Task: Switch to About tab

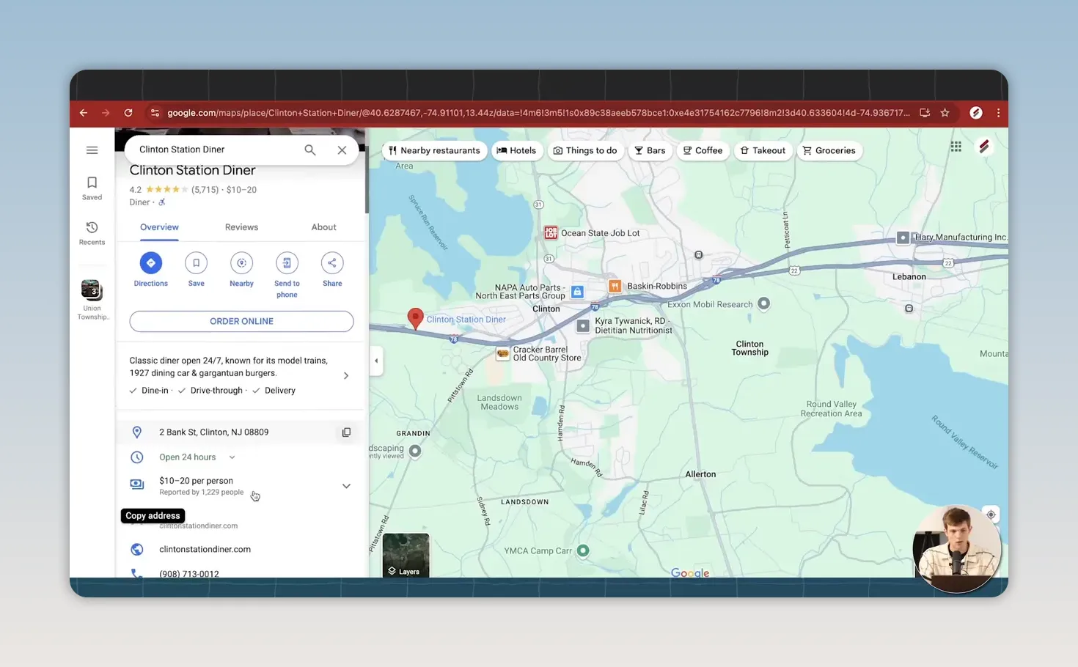Action: pyautogui.click(x=323, y=227)
